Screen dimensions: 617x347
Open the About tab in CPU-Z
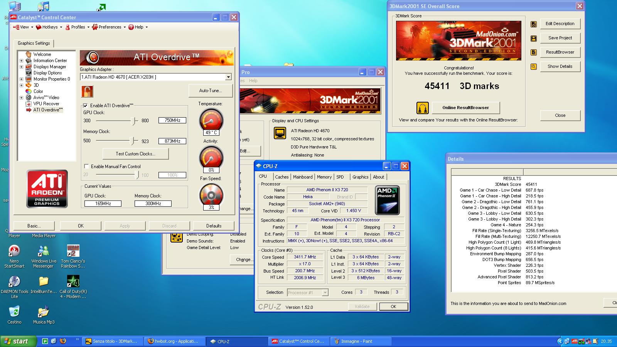coord(378,177)
